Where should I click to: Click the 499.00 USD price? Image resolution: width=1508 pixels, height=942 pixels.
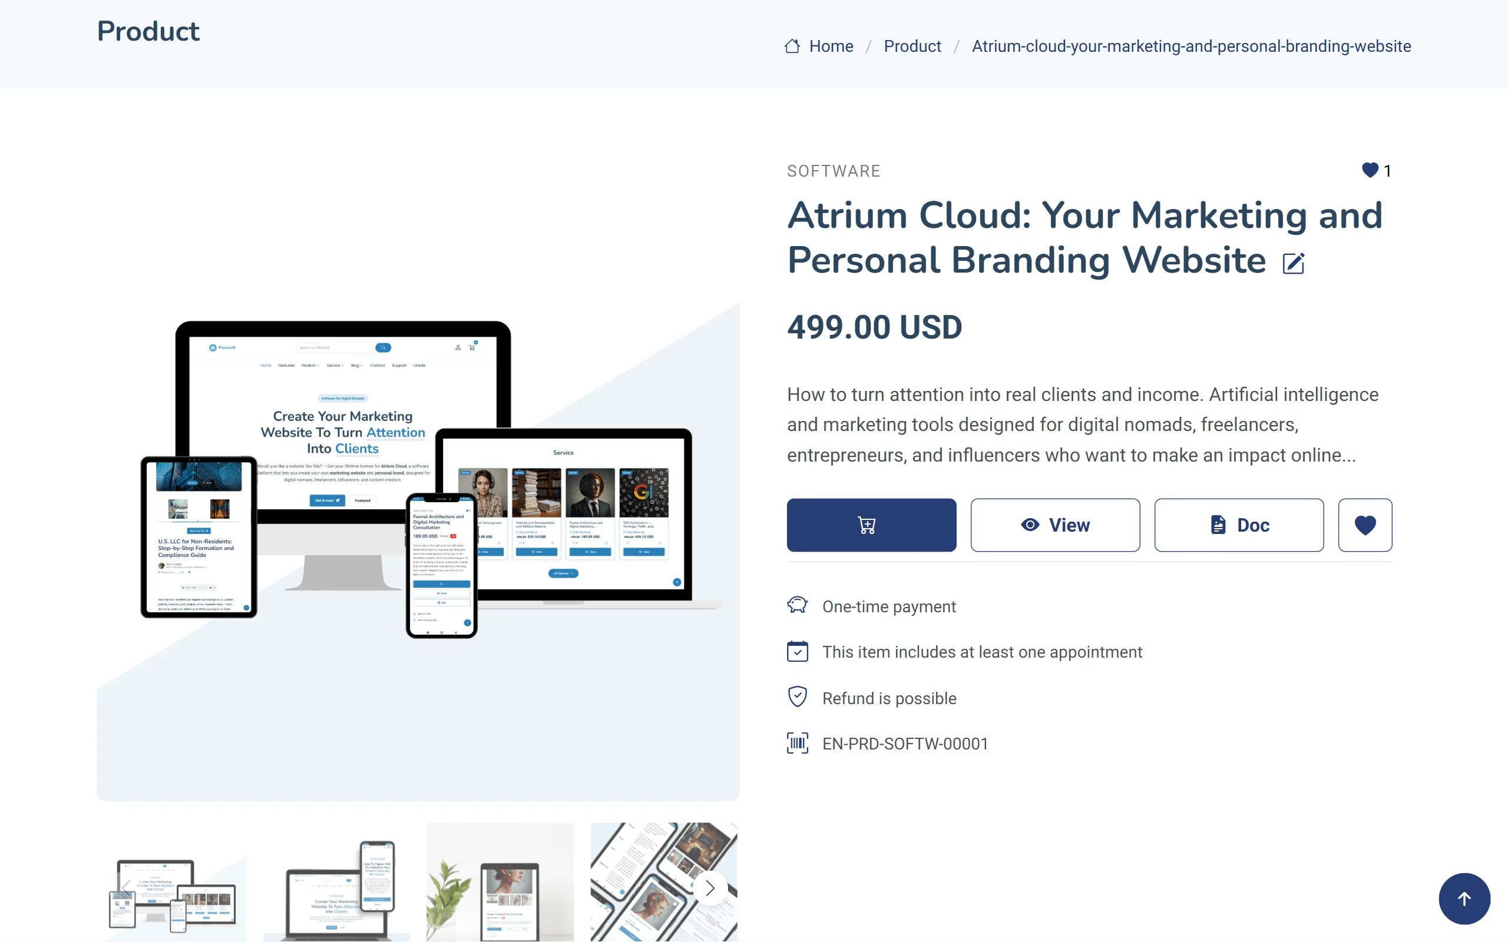(x=875, y=327)
